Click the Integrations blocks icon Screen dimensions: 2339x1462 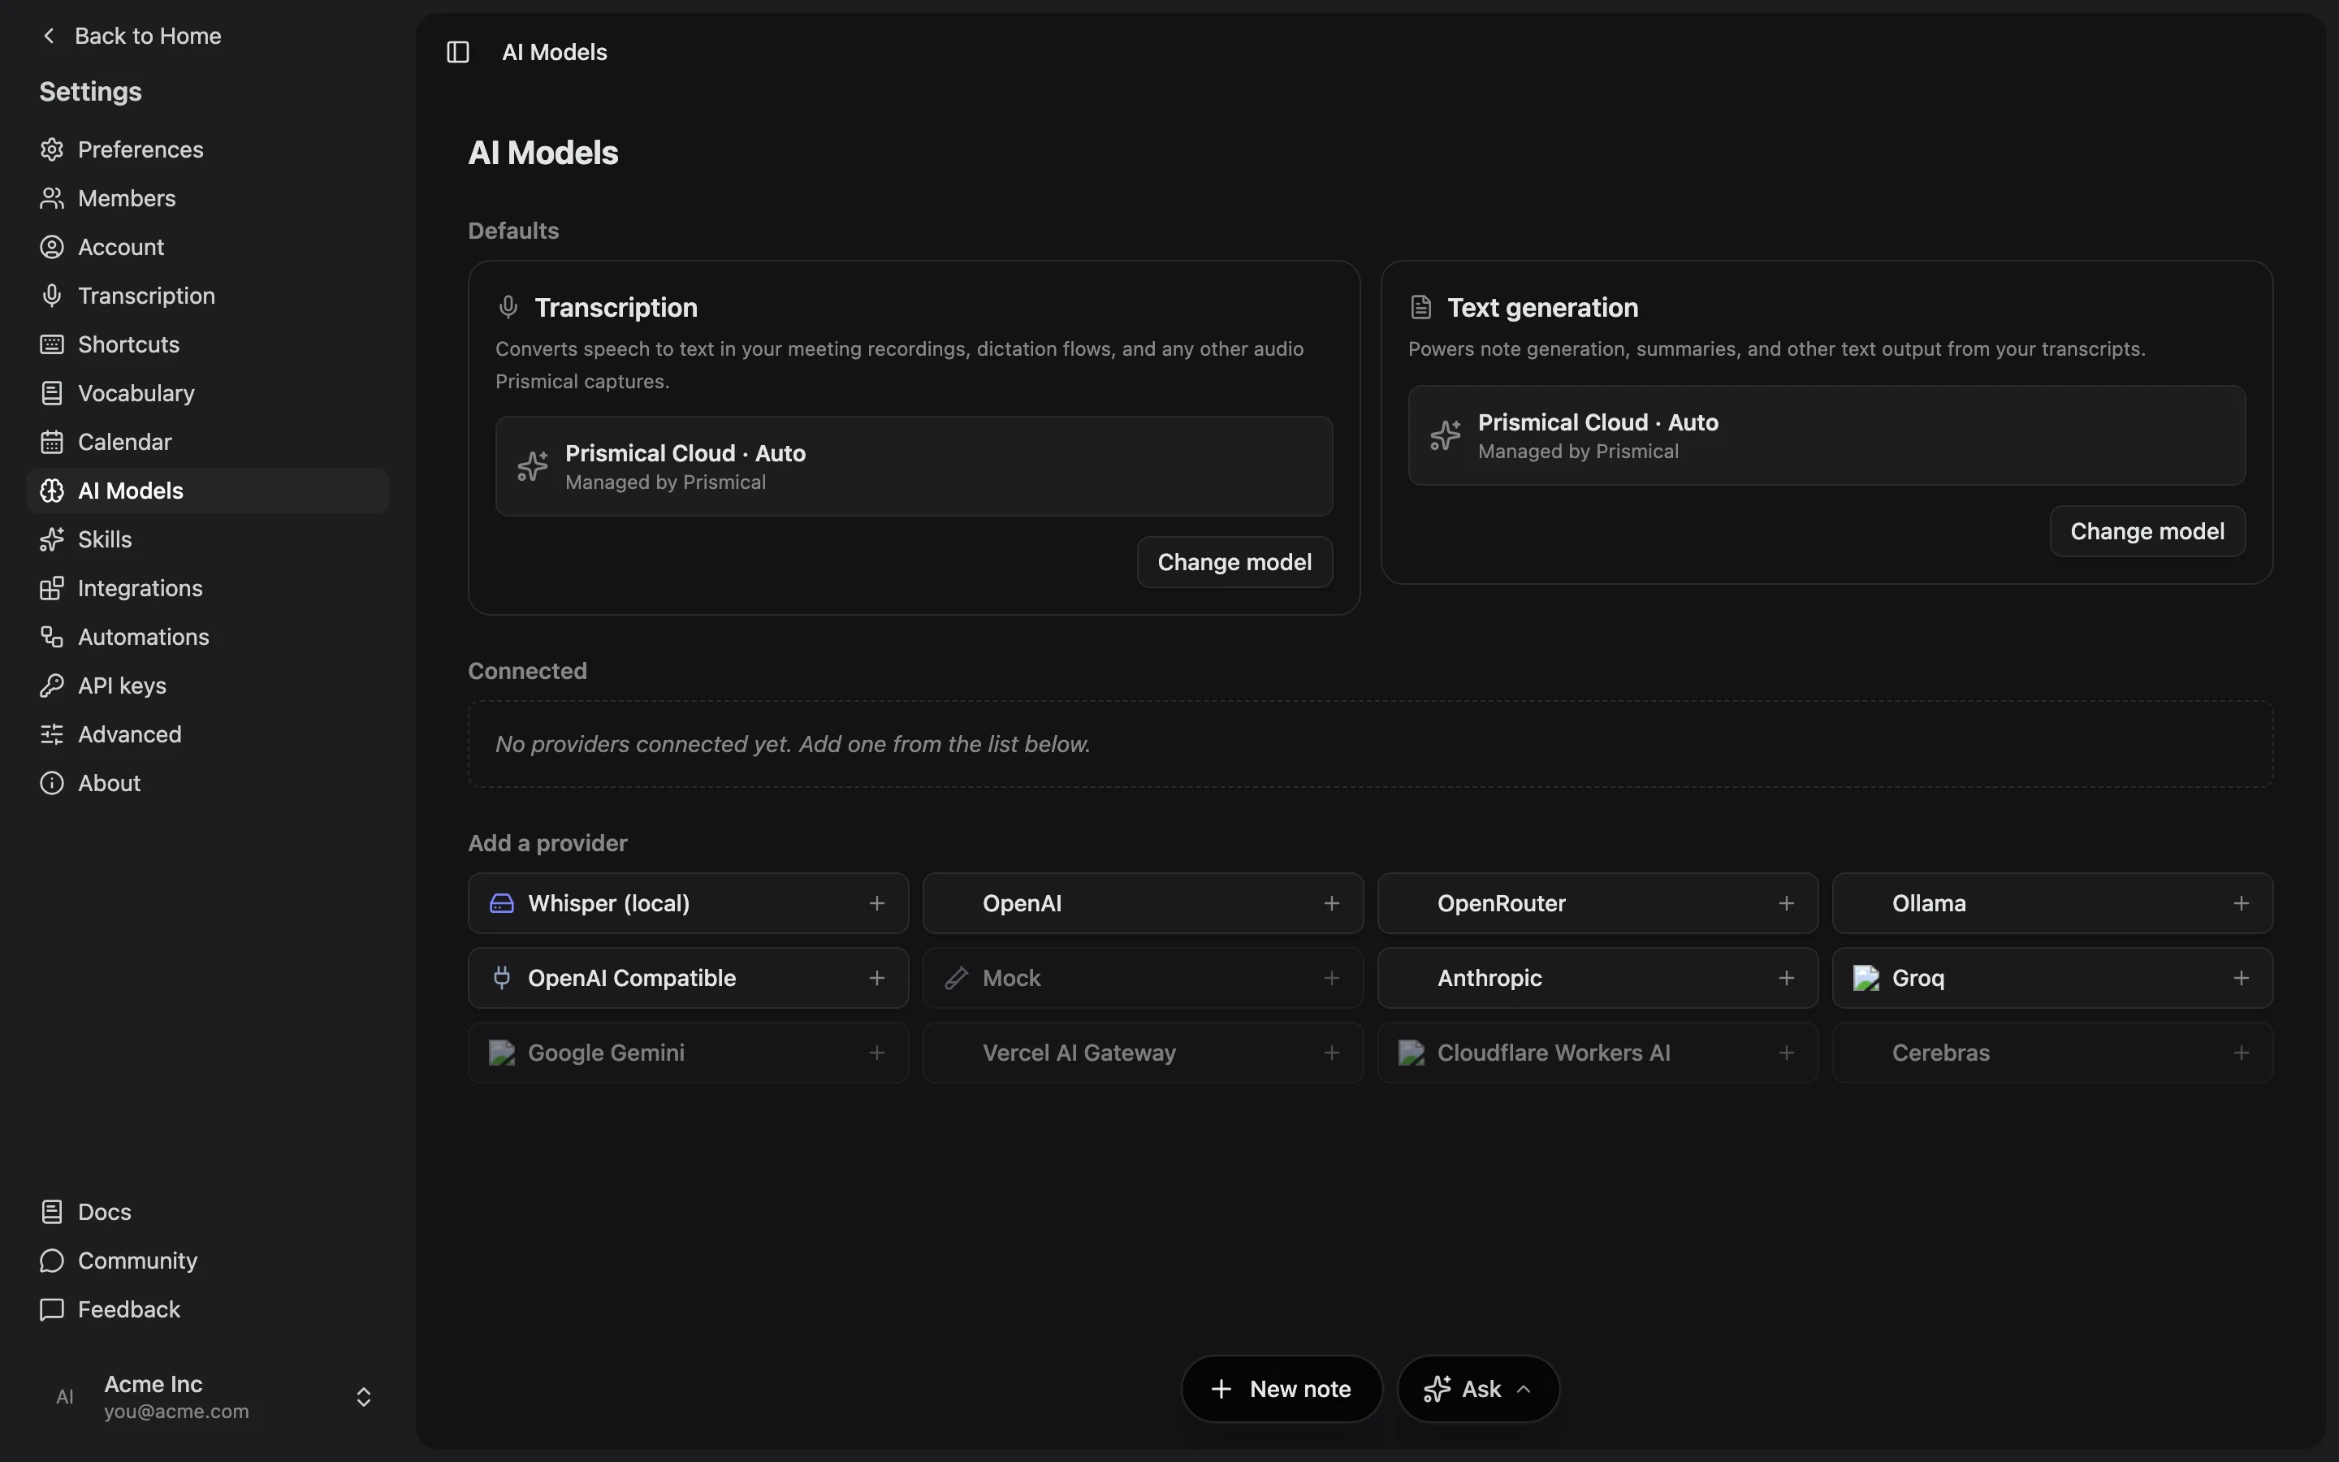point(52,588)
